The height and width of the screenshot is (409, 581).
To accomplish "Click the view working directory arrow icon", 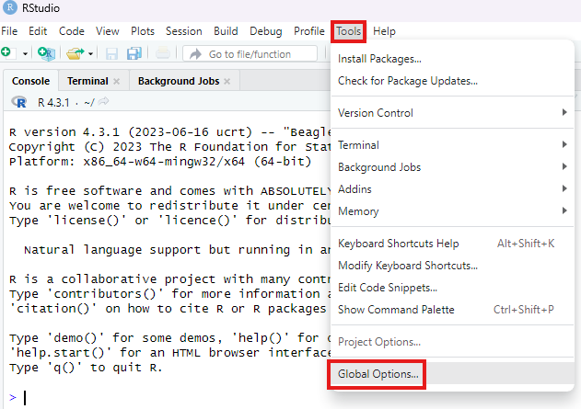I will [104, 101].
